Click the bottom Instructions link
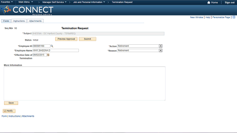 point(14,116)
